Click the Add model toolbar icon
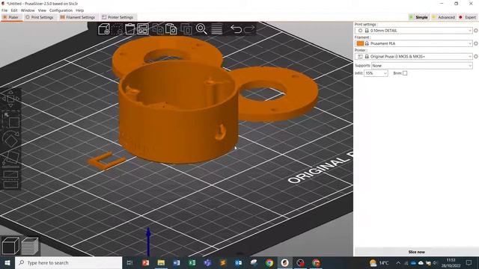 click(104, 29)
